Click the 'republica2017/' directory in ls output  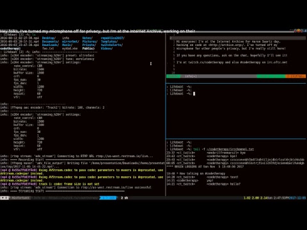pos(113,38)
